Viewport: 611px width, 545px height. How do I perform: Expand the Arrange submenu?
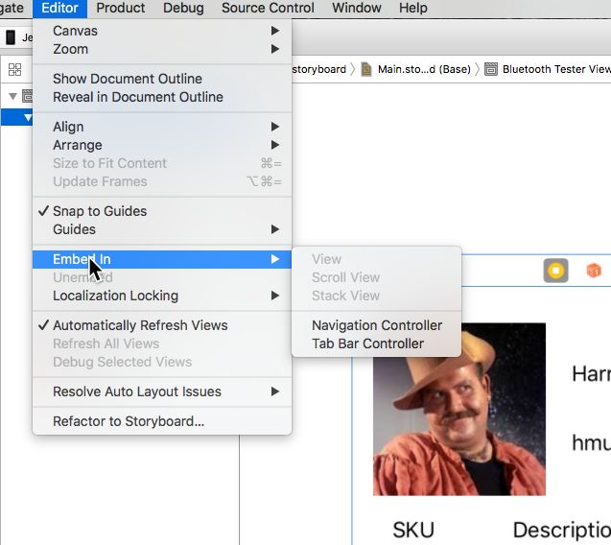coord(162,145)
